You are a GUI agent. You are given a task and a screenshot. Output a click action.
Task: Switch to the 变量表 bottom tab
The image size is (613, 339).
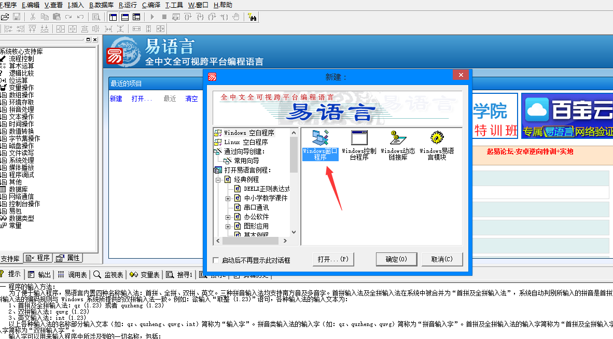point(145,275)
